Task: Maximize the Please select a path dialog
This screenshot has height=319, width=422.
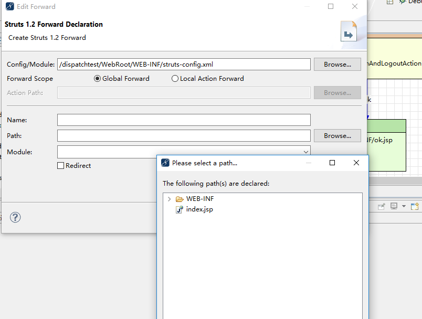Action: pos(332,163)
